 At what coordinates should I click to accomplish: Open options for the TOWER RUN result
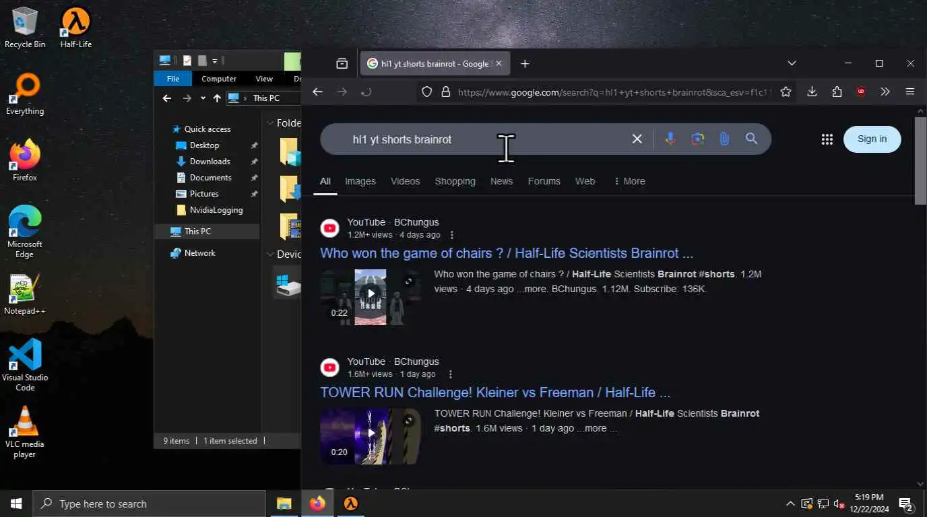pos(450,374)
